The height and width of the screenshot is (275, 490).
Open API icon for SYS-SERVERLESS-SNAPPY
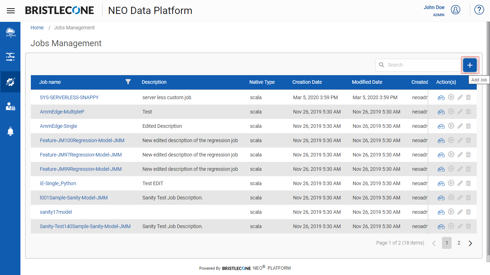click(x=441, y=97)
